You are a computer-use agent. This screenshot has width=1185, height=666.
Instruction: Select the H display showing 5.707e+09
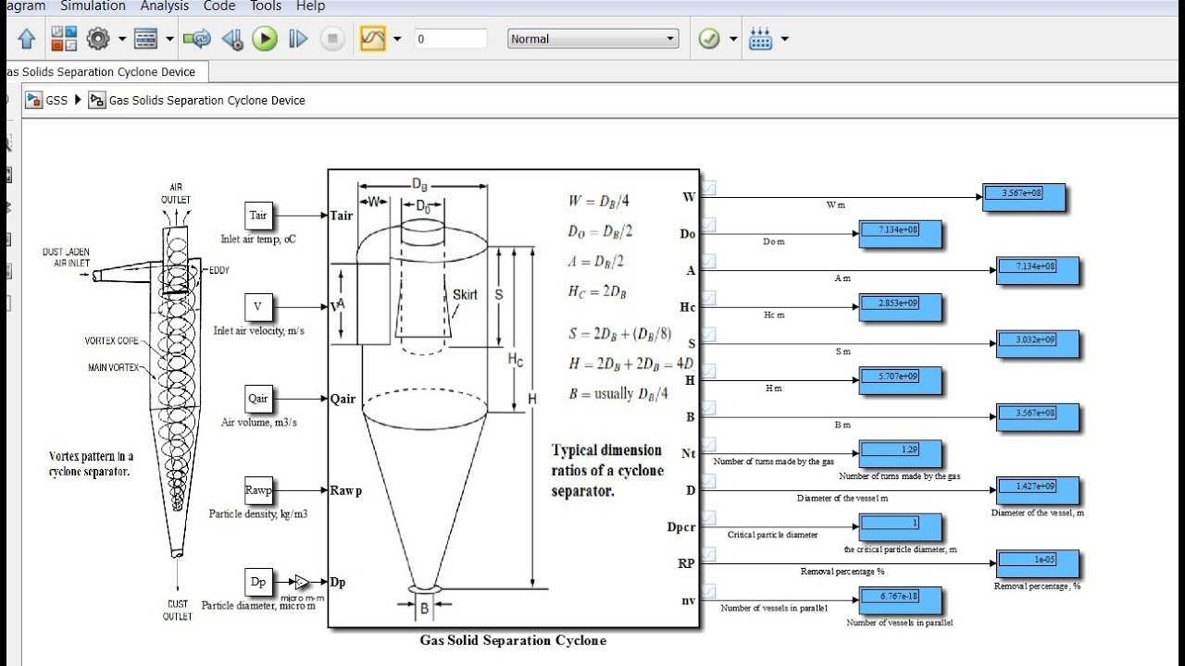(x=901, y=380)
